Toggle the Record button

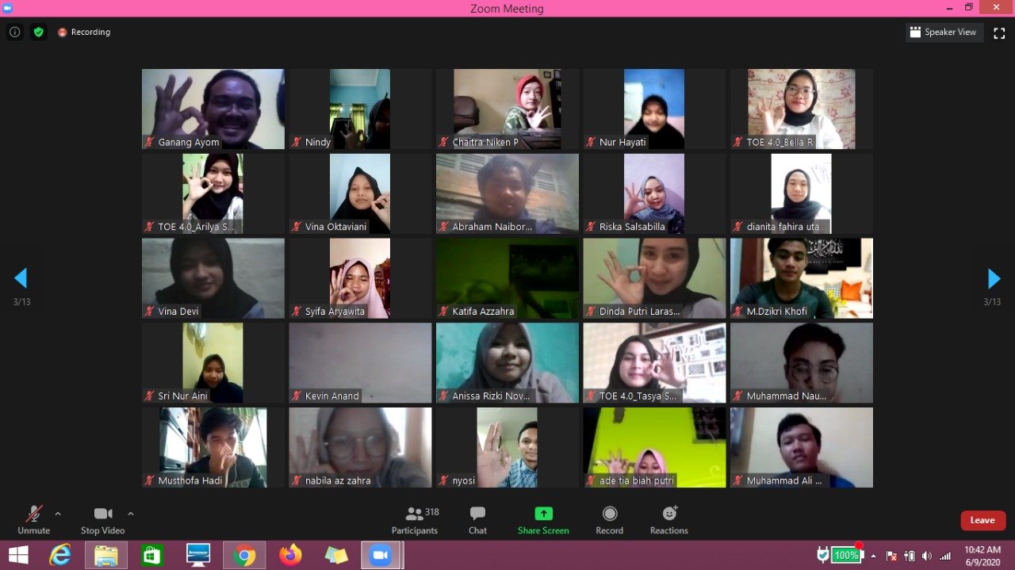point(609,520)
